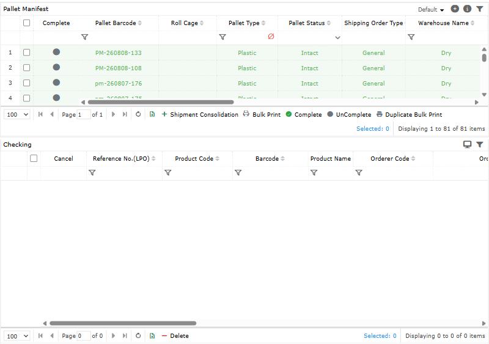The height and width of the screenshot is (344, 489).
Task: Go to next page in Checking pager
Action: click(113, 336)
